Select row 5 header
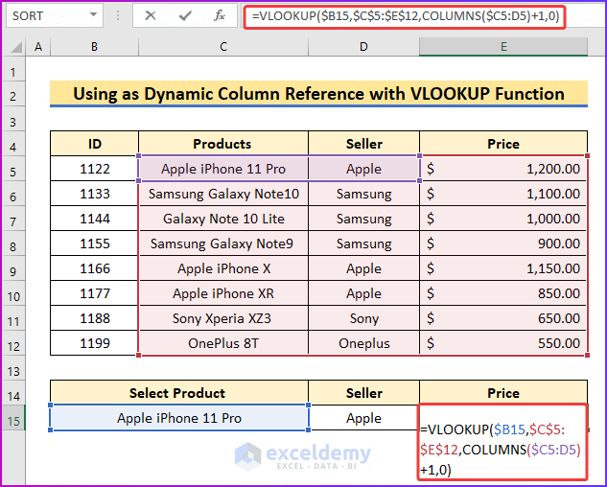Screen dimensions: 607x487 [13, 169]
